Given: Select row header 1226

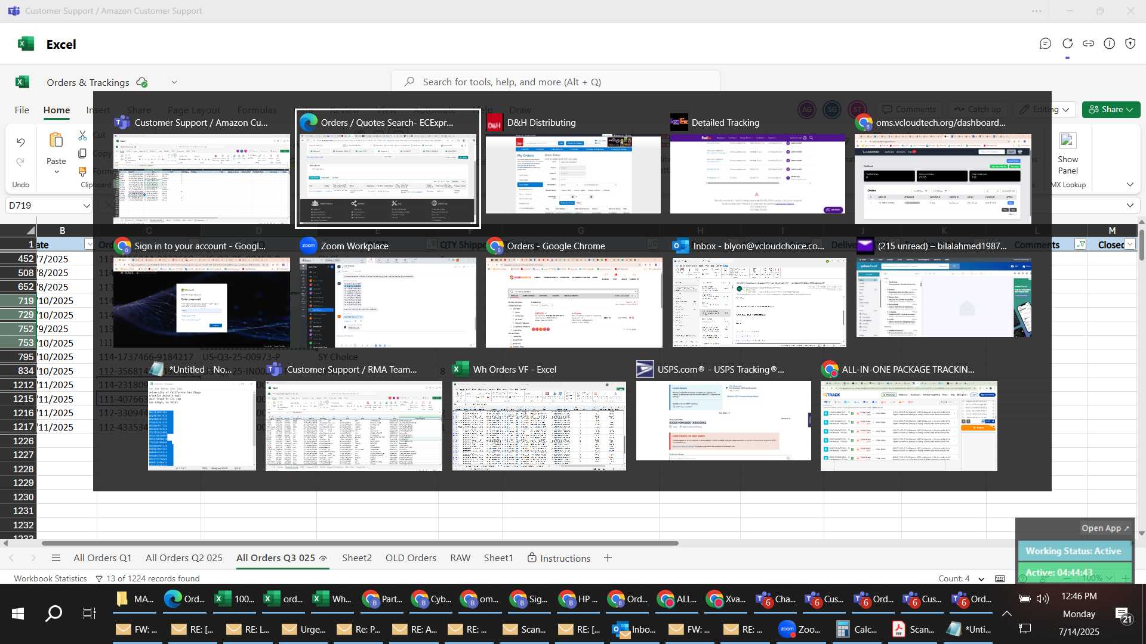Looking at the screenshot, I should [19, 441].
